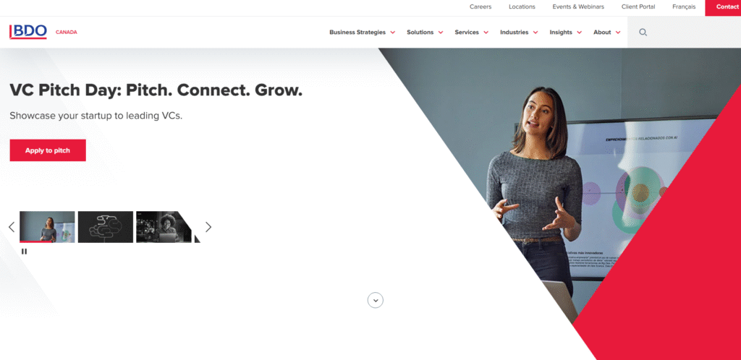The image size is (741, 360).
Task: Open Events & Webinars
Action: point(578,7)
